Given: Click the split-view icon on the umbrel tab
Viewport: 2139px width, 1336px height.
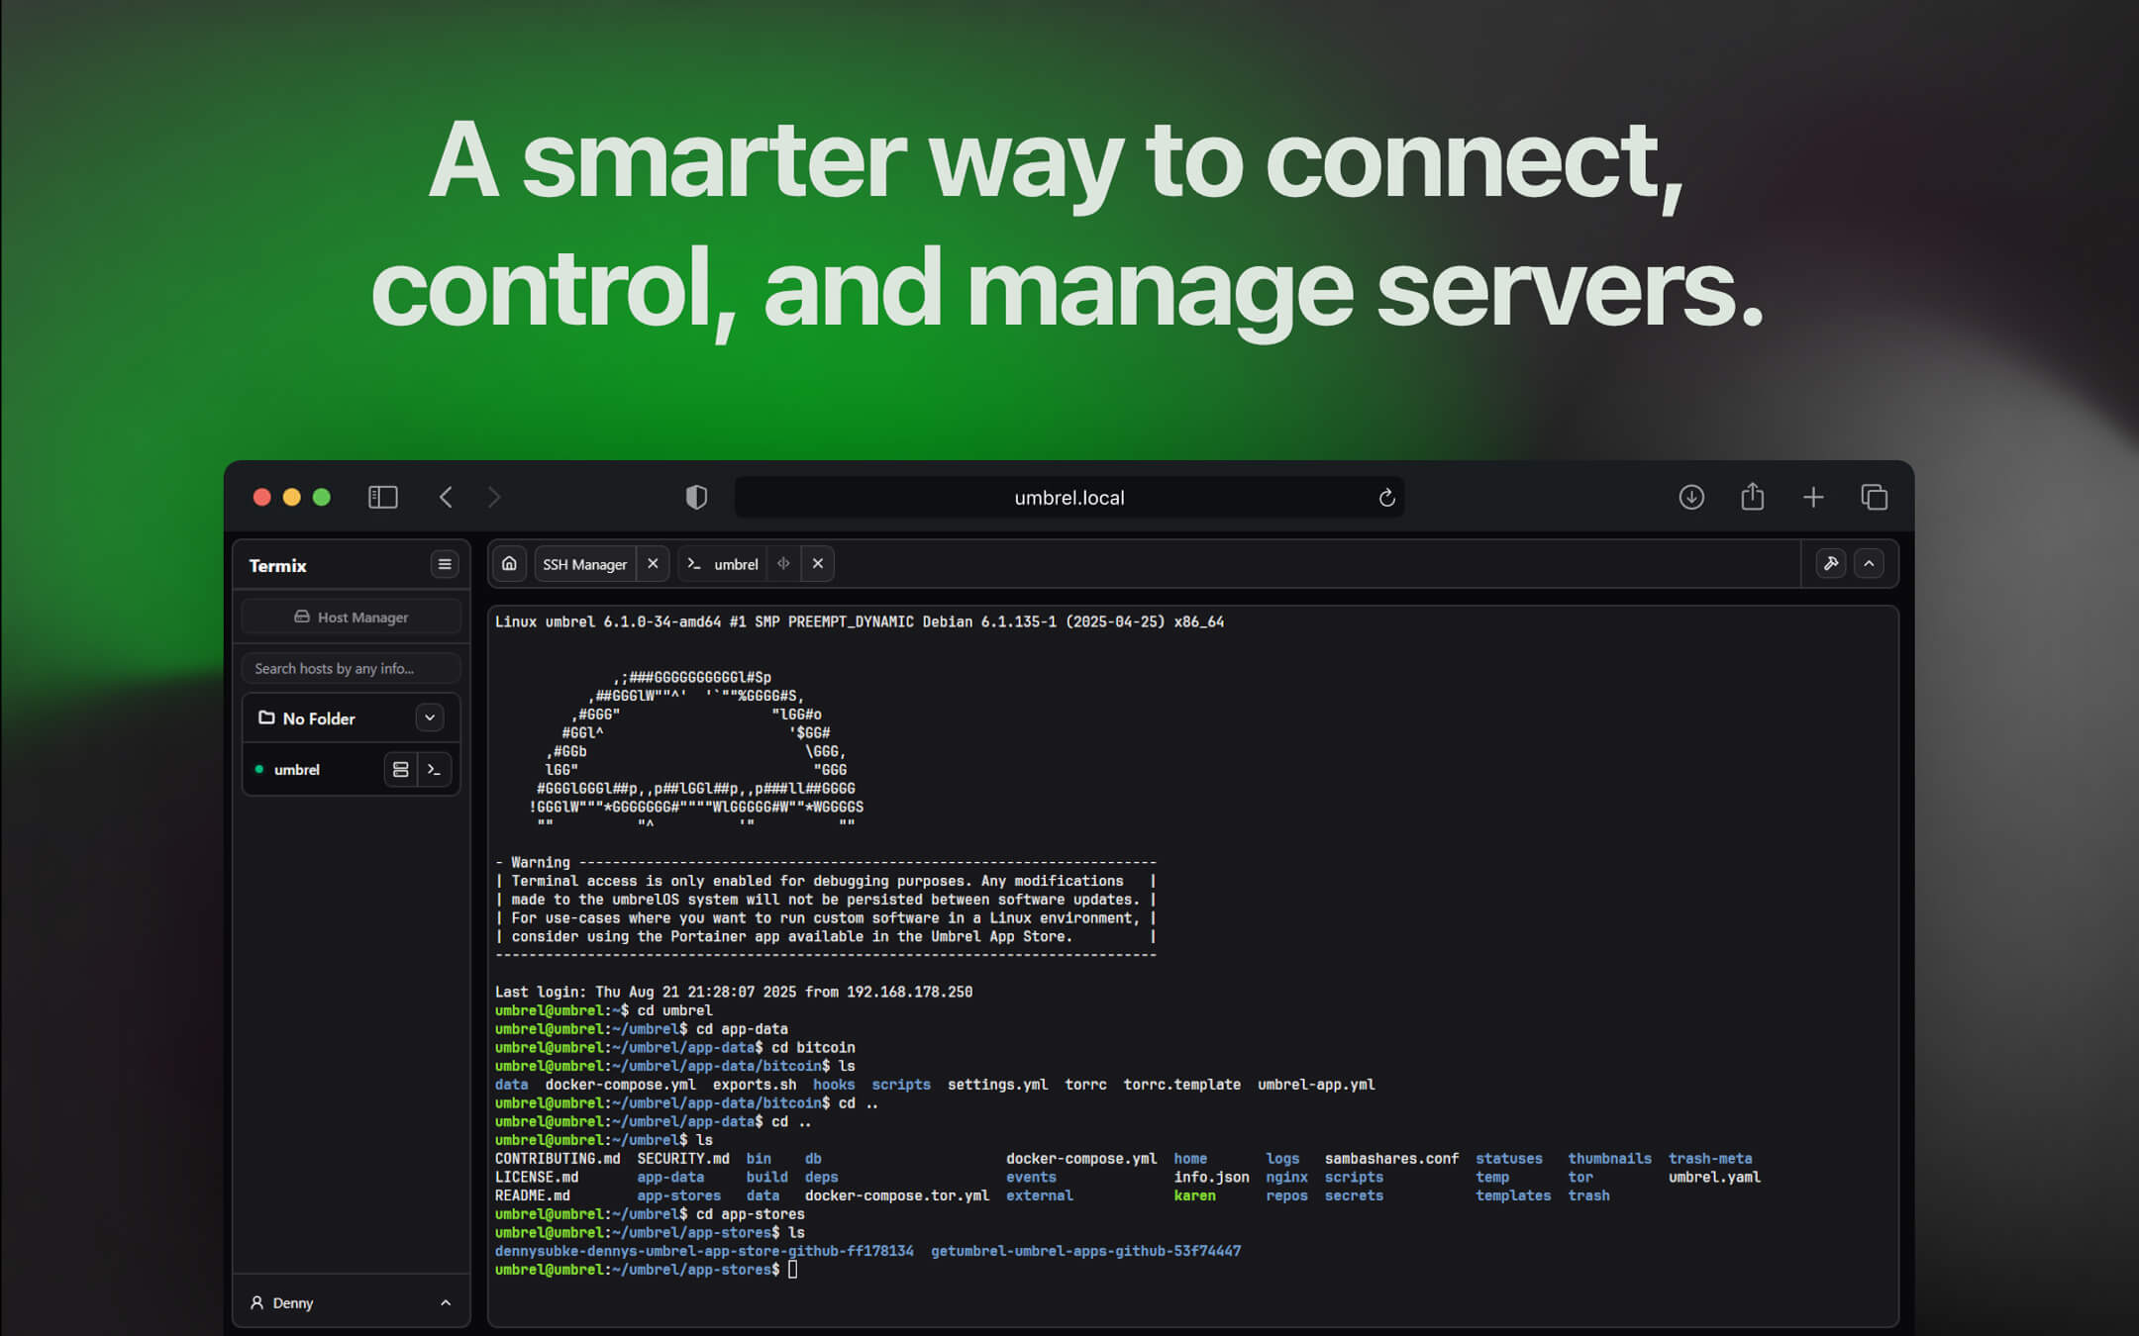Looking at the screenshot, I should coord(782,563).
